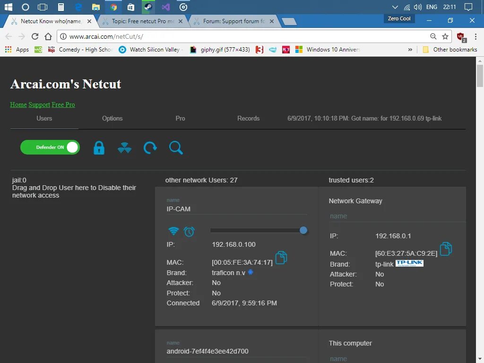Click the zoom magnifier icon in address bar
Image resolution: width=484 pixels, height=363 pixels.
433,36
